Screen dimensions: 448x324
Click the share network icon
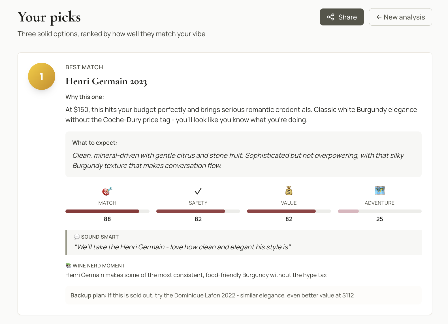[331, 17]
